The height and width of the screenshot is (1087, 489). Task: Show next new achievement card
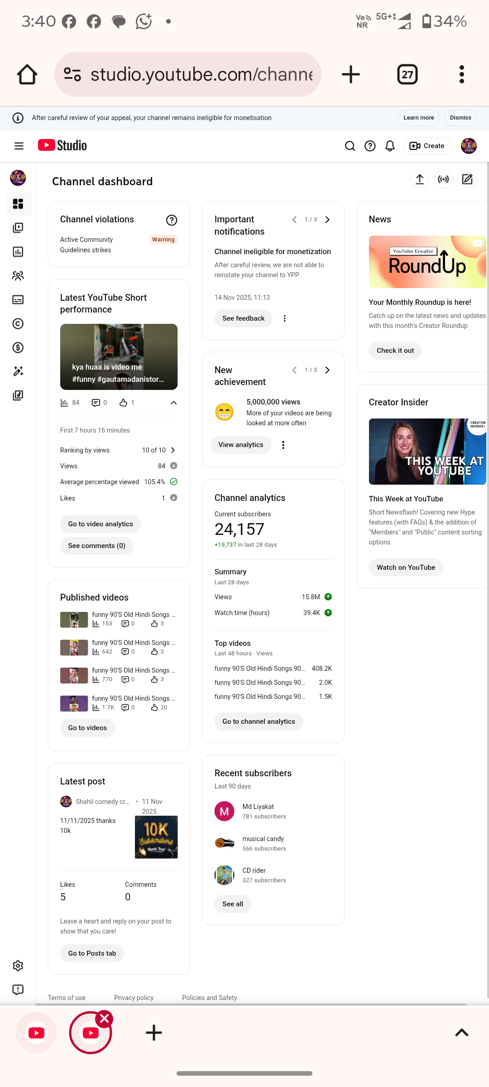coord(327,370)
